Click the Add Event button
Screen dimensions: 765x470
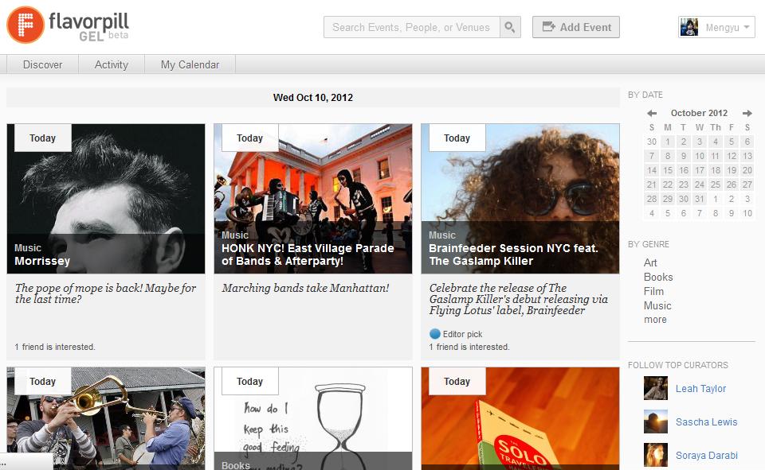click(575, 27)
